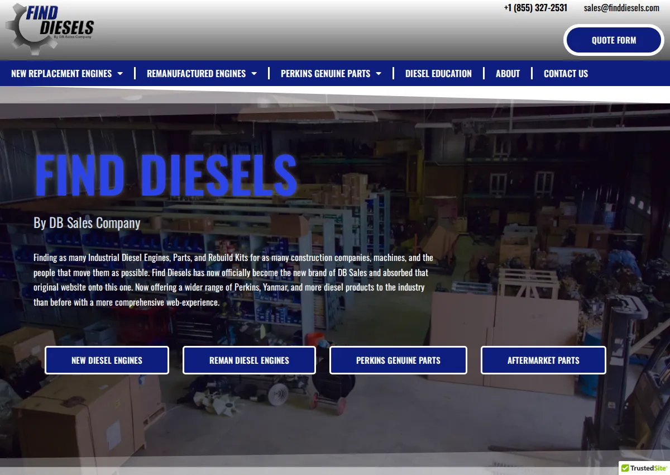Open the TrustedSite badge
Screen dimensions: 670x475
click(644, 468)
